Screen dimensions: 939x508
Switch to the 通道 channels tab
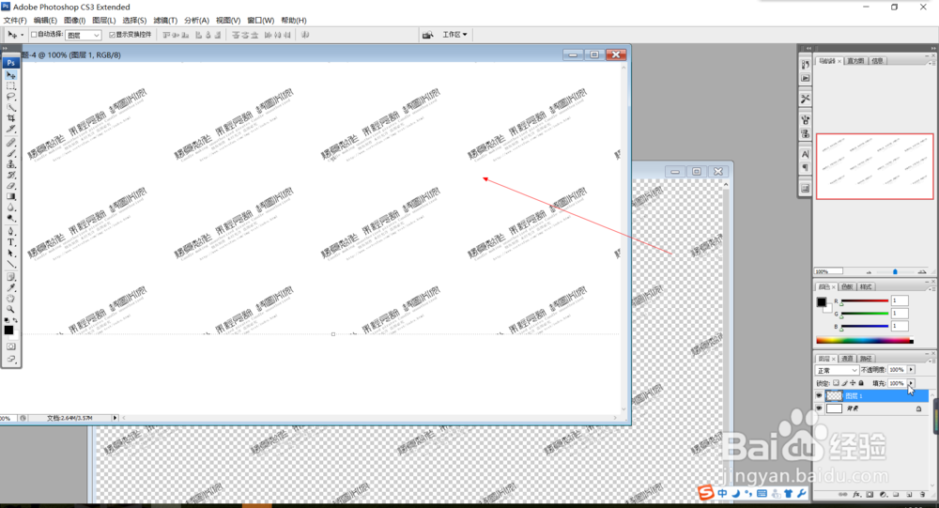pyautogui.click(x=847, y=359)
